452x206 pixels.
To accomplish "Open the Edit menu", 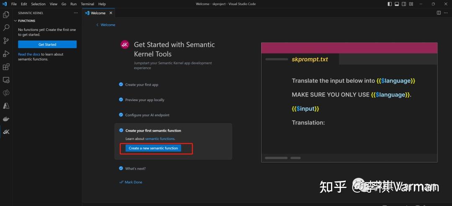I will pos(24,4).
